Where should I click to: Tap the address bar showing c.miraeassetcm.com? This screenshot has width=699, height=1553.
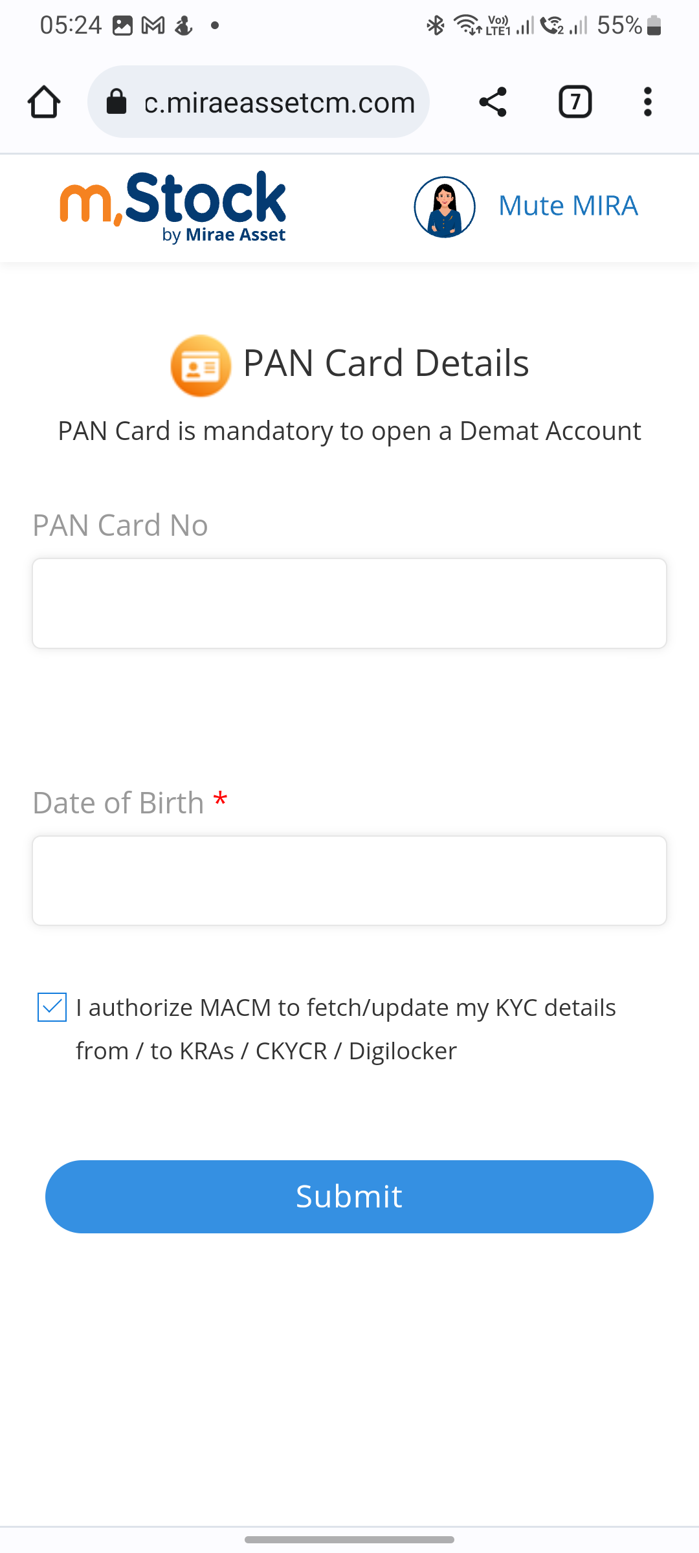pyautogui.click(x=278, y=102)
